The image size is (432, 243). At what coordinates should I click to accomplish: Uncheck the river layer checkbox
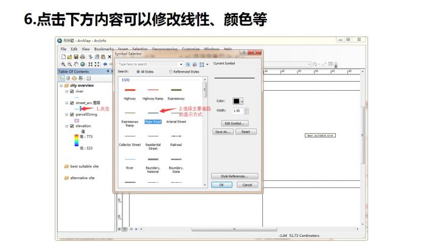[x=72, y=91]
